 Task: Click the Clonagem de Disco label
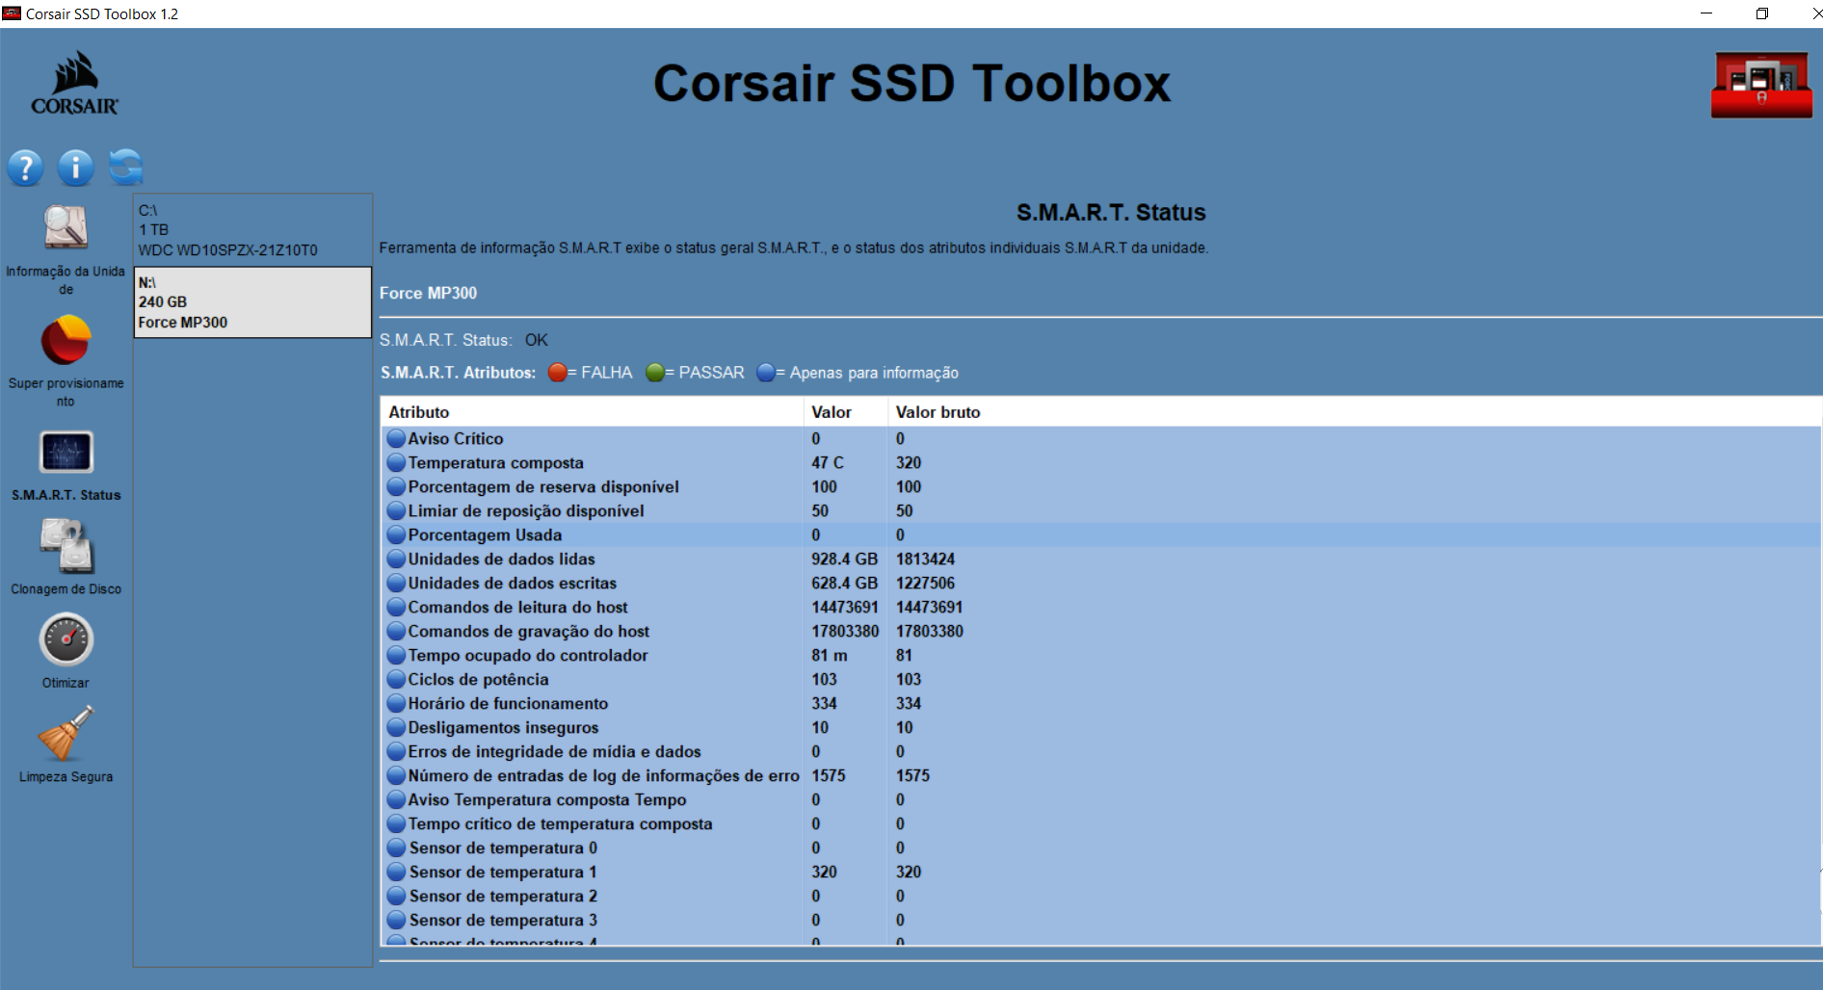pyautogui.click(x=66, y=589)
